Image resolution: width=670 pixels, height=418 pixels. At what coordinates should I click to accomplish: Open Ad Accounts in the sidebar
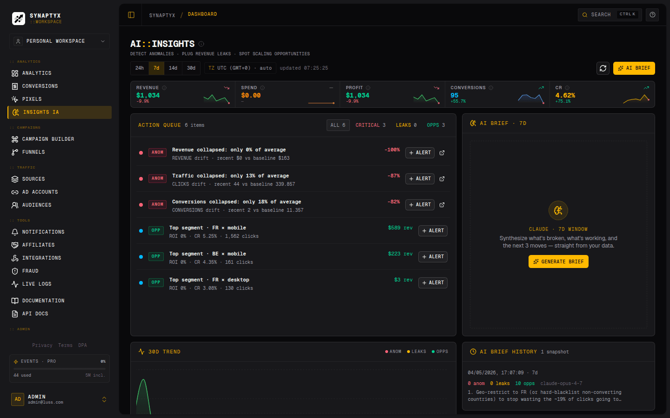(60, 192)
